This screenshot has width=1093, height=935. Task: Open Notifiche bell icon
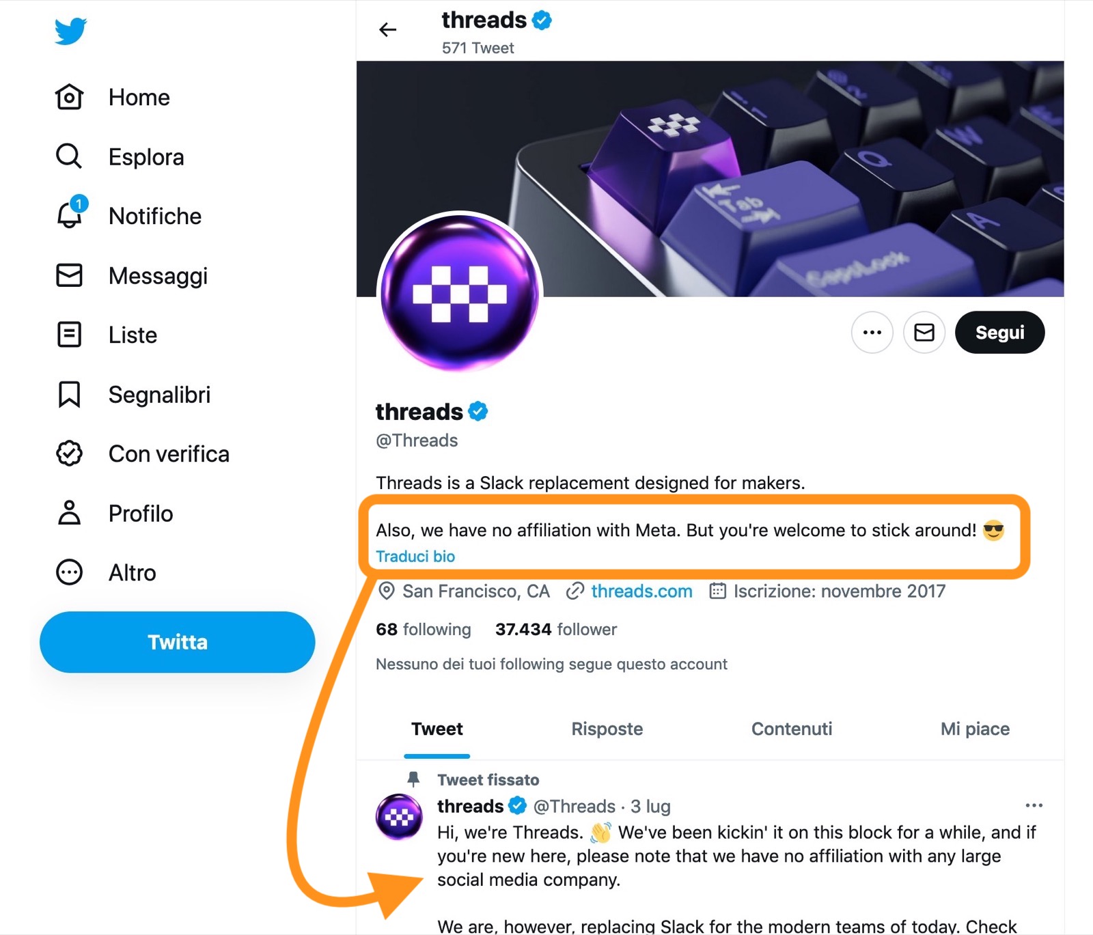tap(69, 216)
